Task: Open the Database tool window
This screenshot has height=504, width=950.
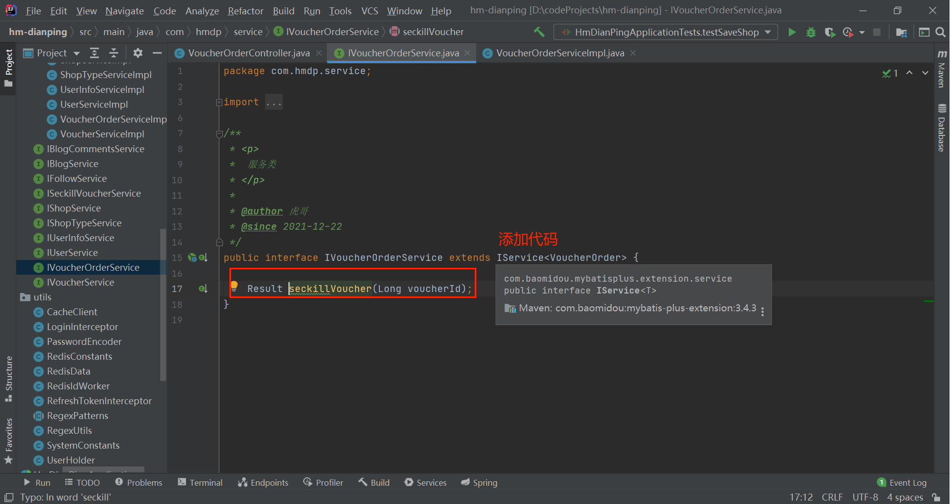Action: coord(942,127)
